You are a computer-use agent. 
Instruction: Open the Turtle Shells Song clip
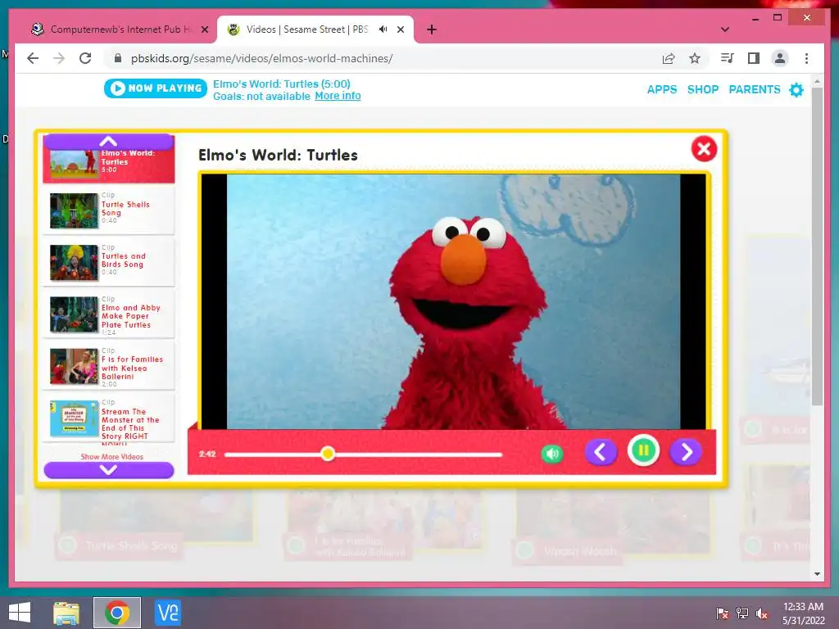click(x=109, y=210)
